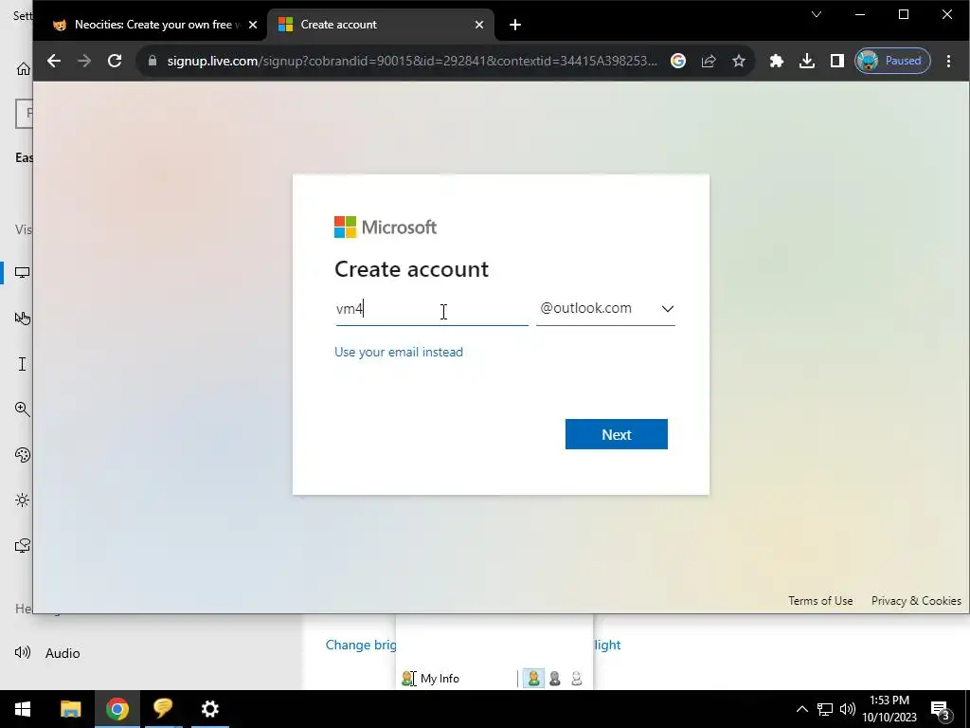Open Chrome three-dot menu

tap(948, 61)
